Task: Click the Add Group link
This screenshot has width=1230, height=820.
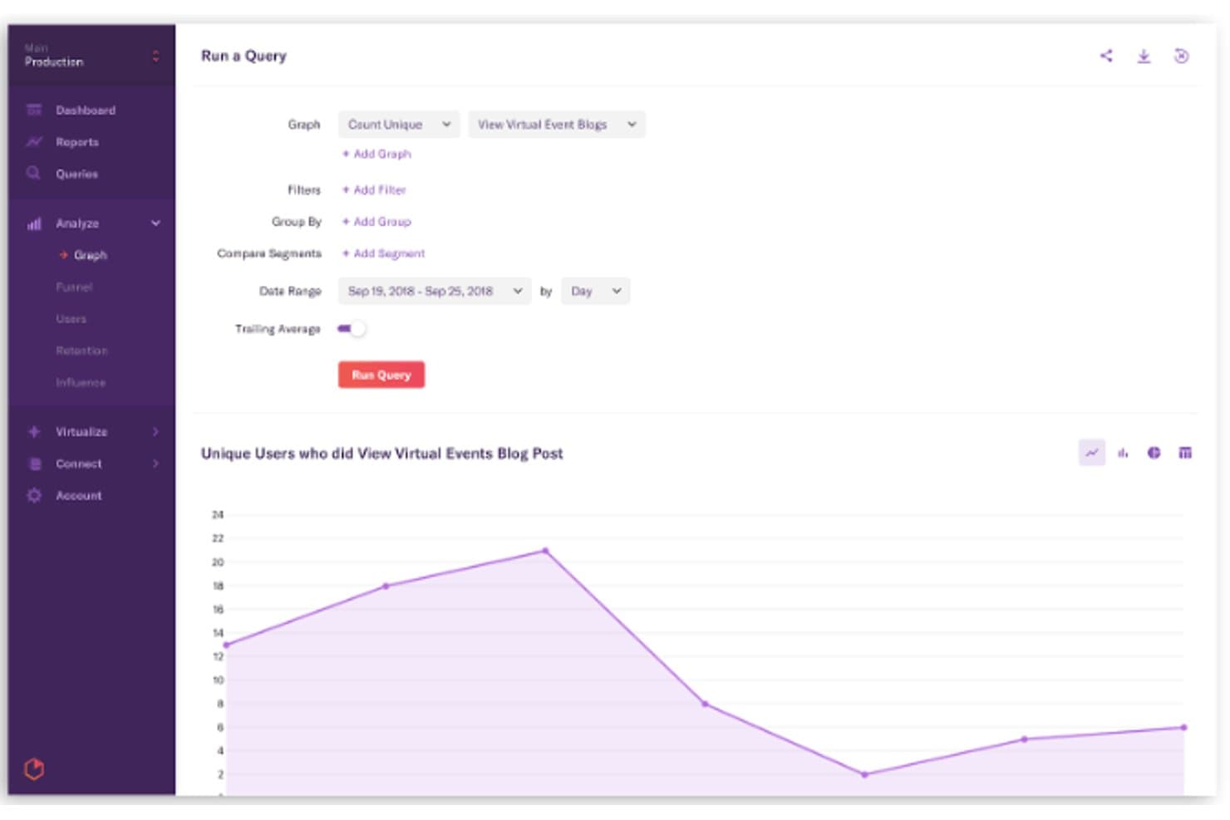Action: point(376,222)
